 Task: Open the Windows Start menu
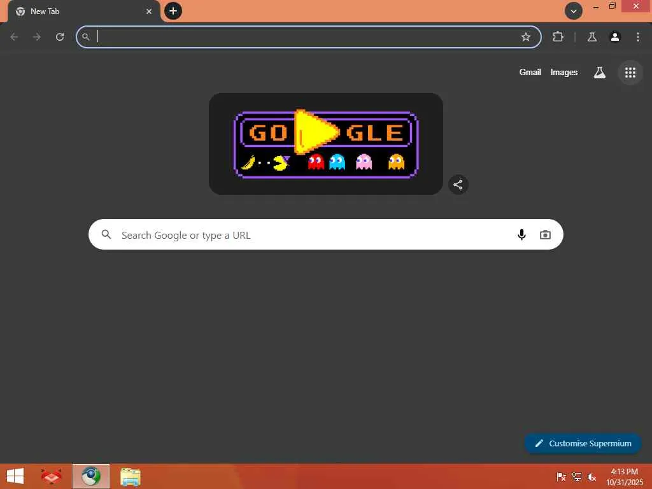point(15,476)
